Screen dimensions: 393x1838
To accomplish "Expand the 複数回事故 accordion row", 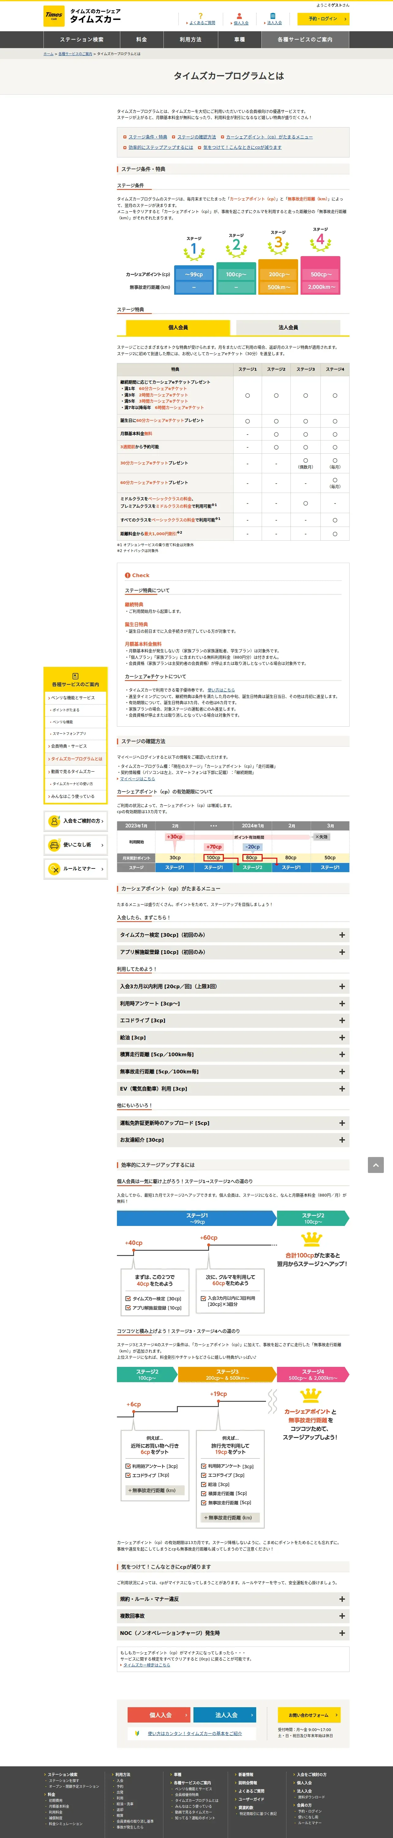I will click(x=233, y=1616).
